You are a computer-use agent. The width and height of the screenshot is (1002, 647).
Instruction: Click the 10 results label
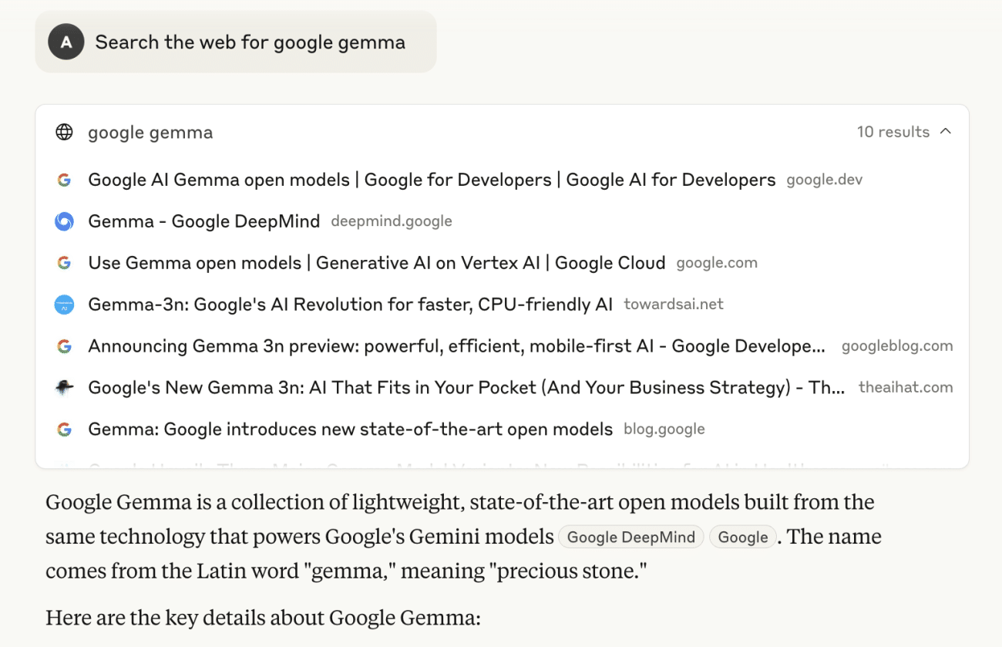coord(893,132)
